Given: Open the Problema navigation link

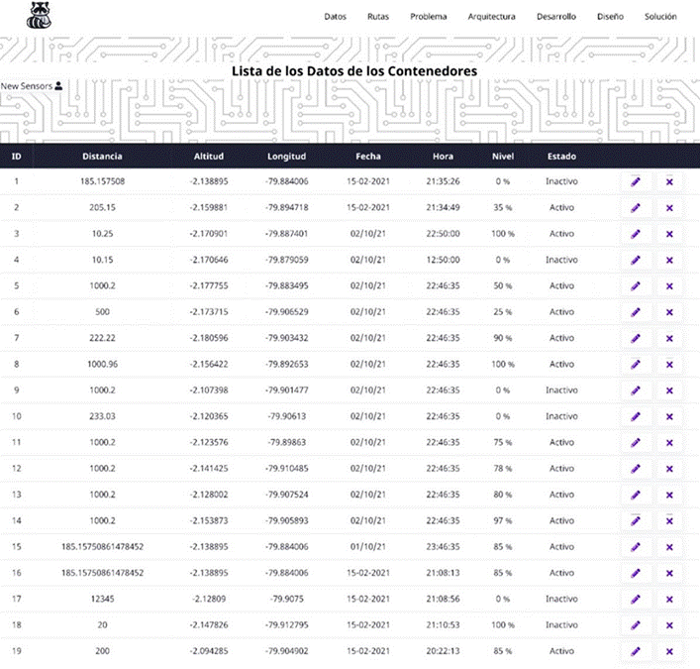Looking at the screenshot, I should point(429,17).
